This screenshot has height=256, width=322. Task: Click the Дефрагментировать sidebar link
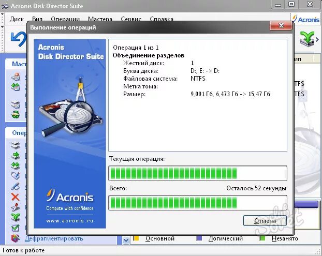(x=54, y=238)
